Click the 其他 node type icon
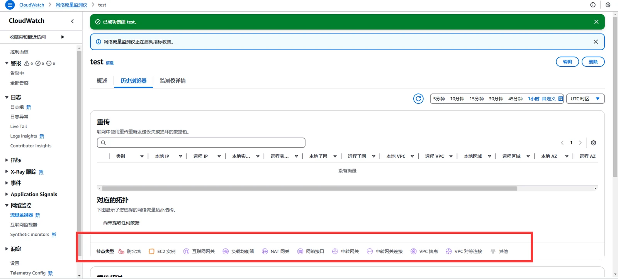The image size is (618, 279). (x=493, y=252)
